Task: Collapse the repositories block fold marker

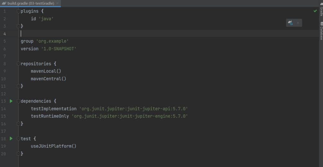Action: pos(18,64)
